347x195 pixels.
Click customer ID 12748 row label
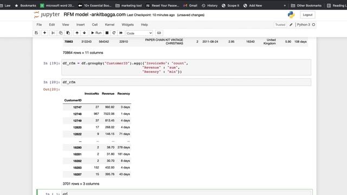tap(77, 114)
